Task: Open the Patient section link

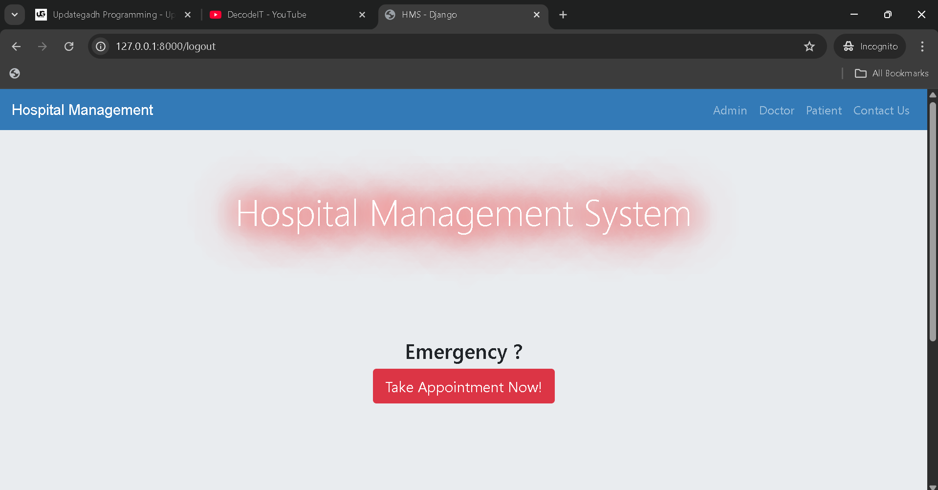Action: (x=824, y=111)
